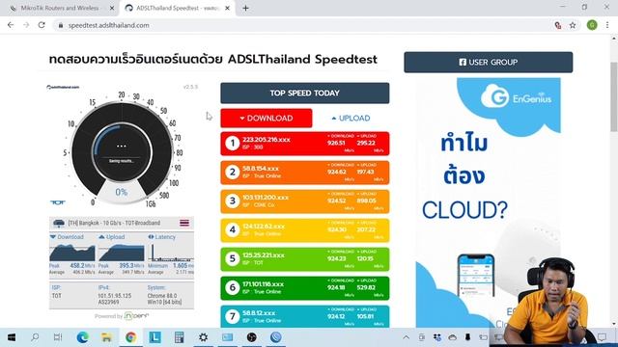
Task: Click rank 5 entry 125.25.221.xxx
Action: (x=305, y=259)
